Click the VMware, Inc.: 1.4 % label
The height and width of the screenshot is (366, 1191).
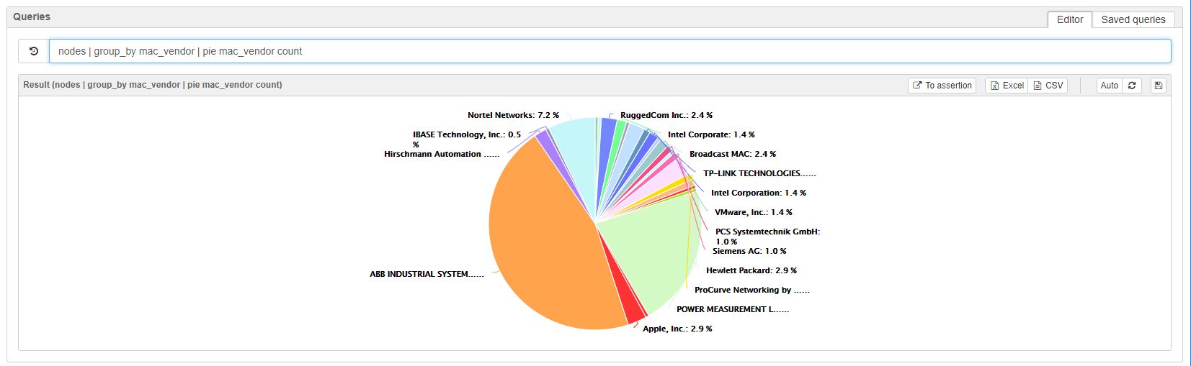point(754,212)
